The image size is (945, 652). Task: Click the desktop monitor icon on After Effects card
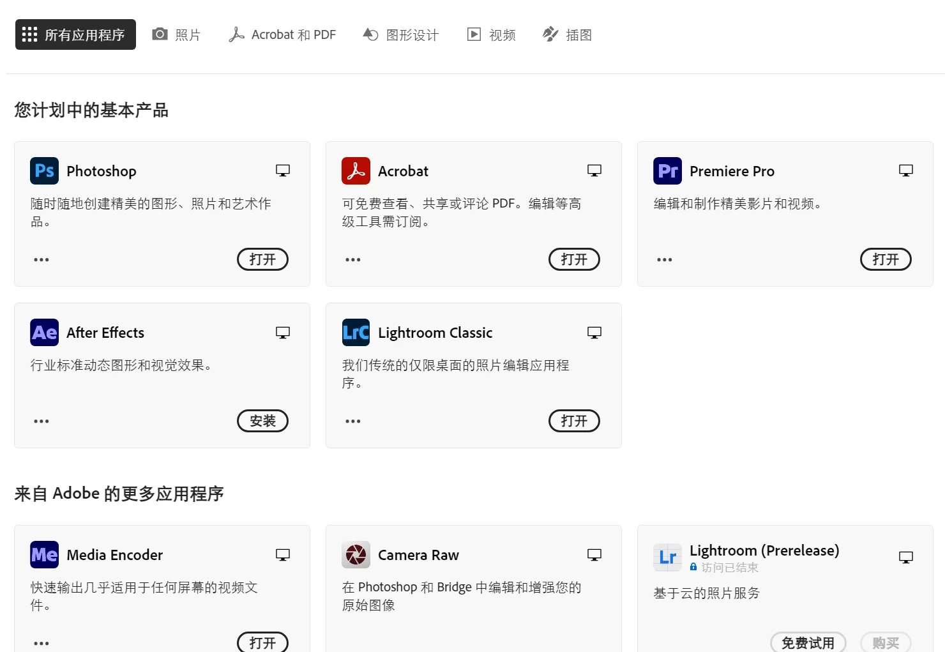point(283,333)
